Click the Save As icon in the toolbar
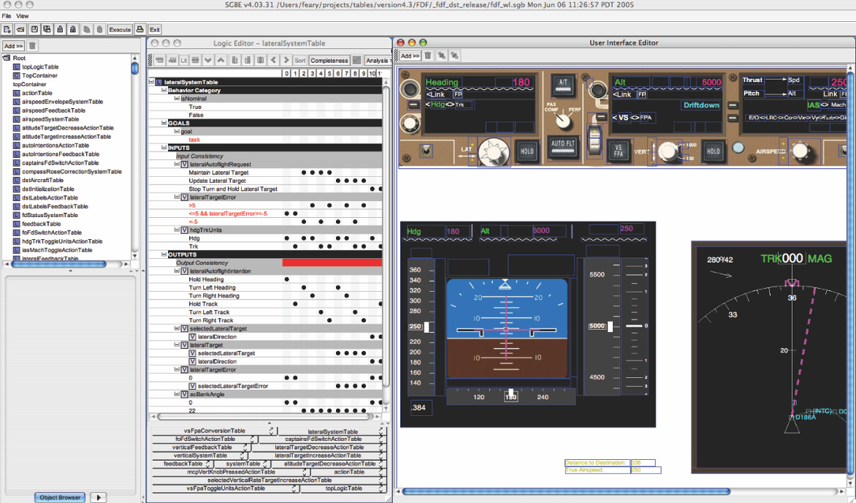The width and height of the screenshot is (856, 503). (x=48, y=29)
